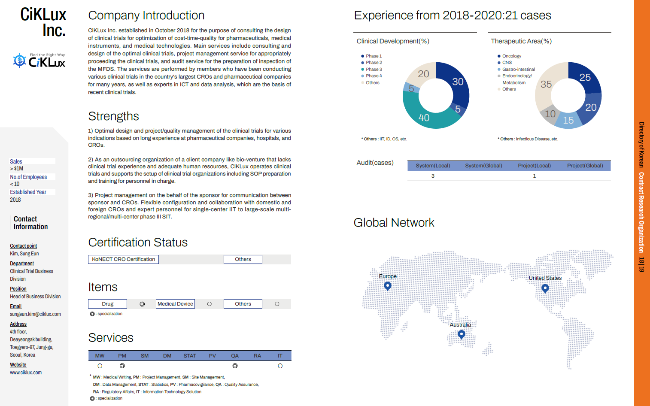Click the Drug specialization double-circle mark
Image resolution: width=650 pixels, height=406 pixels.
[142, 304]
